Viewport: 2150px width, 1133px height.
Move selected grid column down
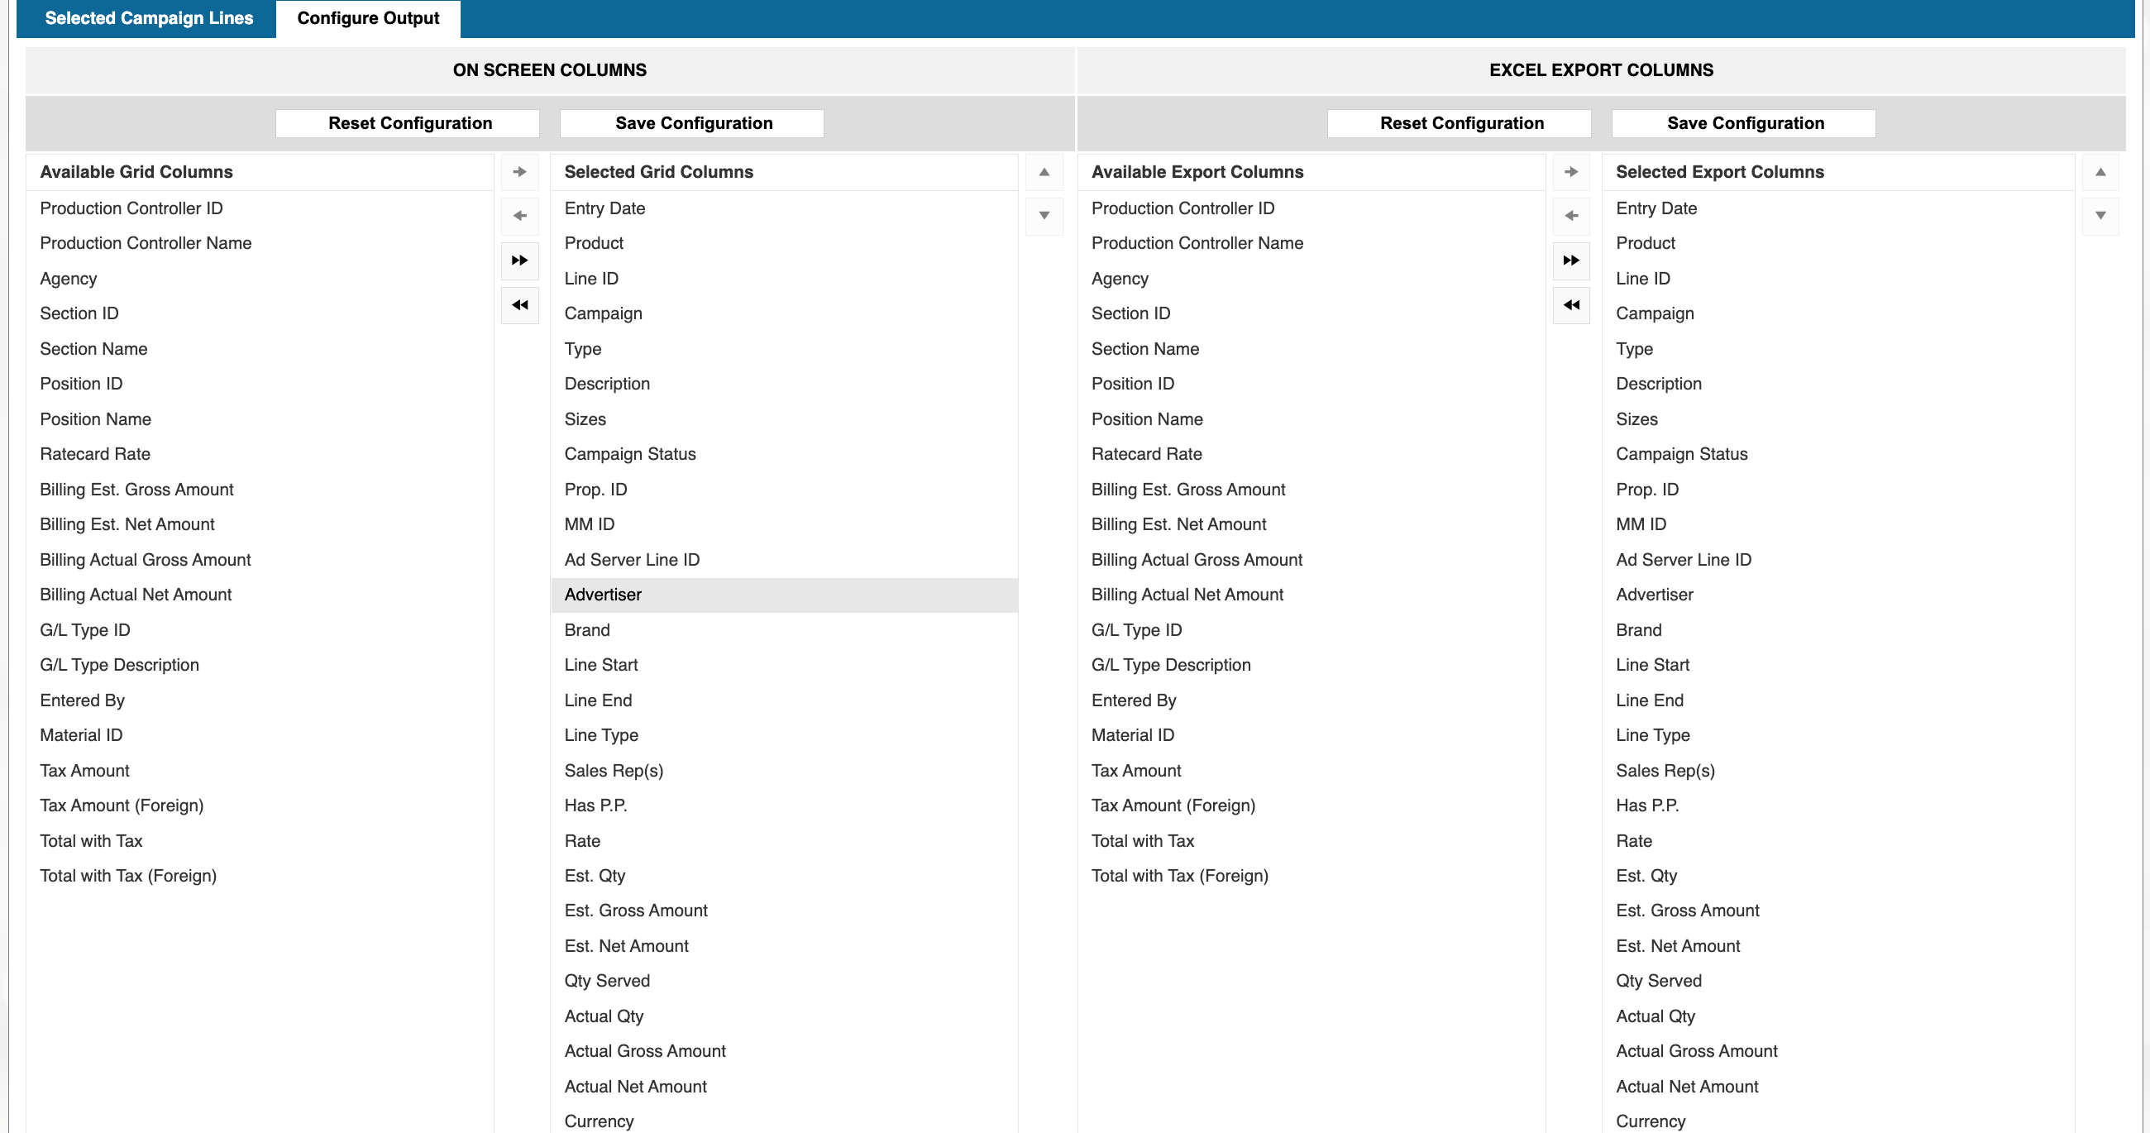(1044, 216)
